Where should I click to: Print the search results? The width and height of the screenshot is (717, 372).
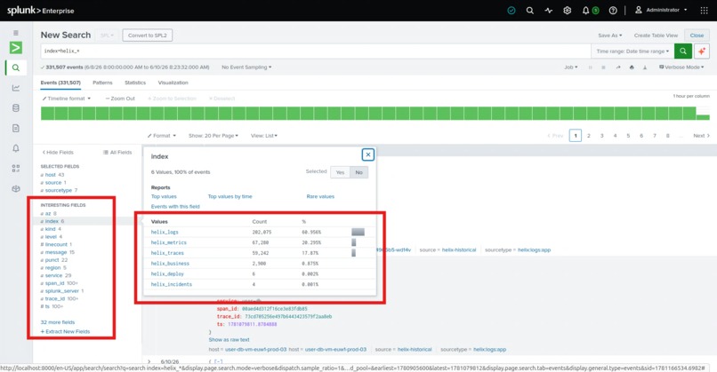coord(632,67)
